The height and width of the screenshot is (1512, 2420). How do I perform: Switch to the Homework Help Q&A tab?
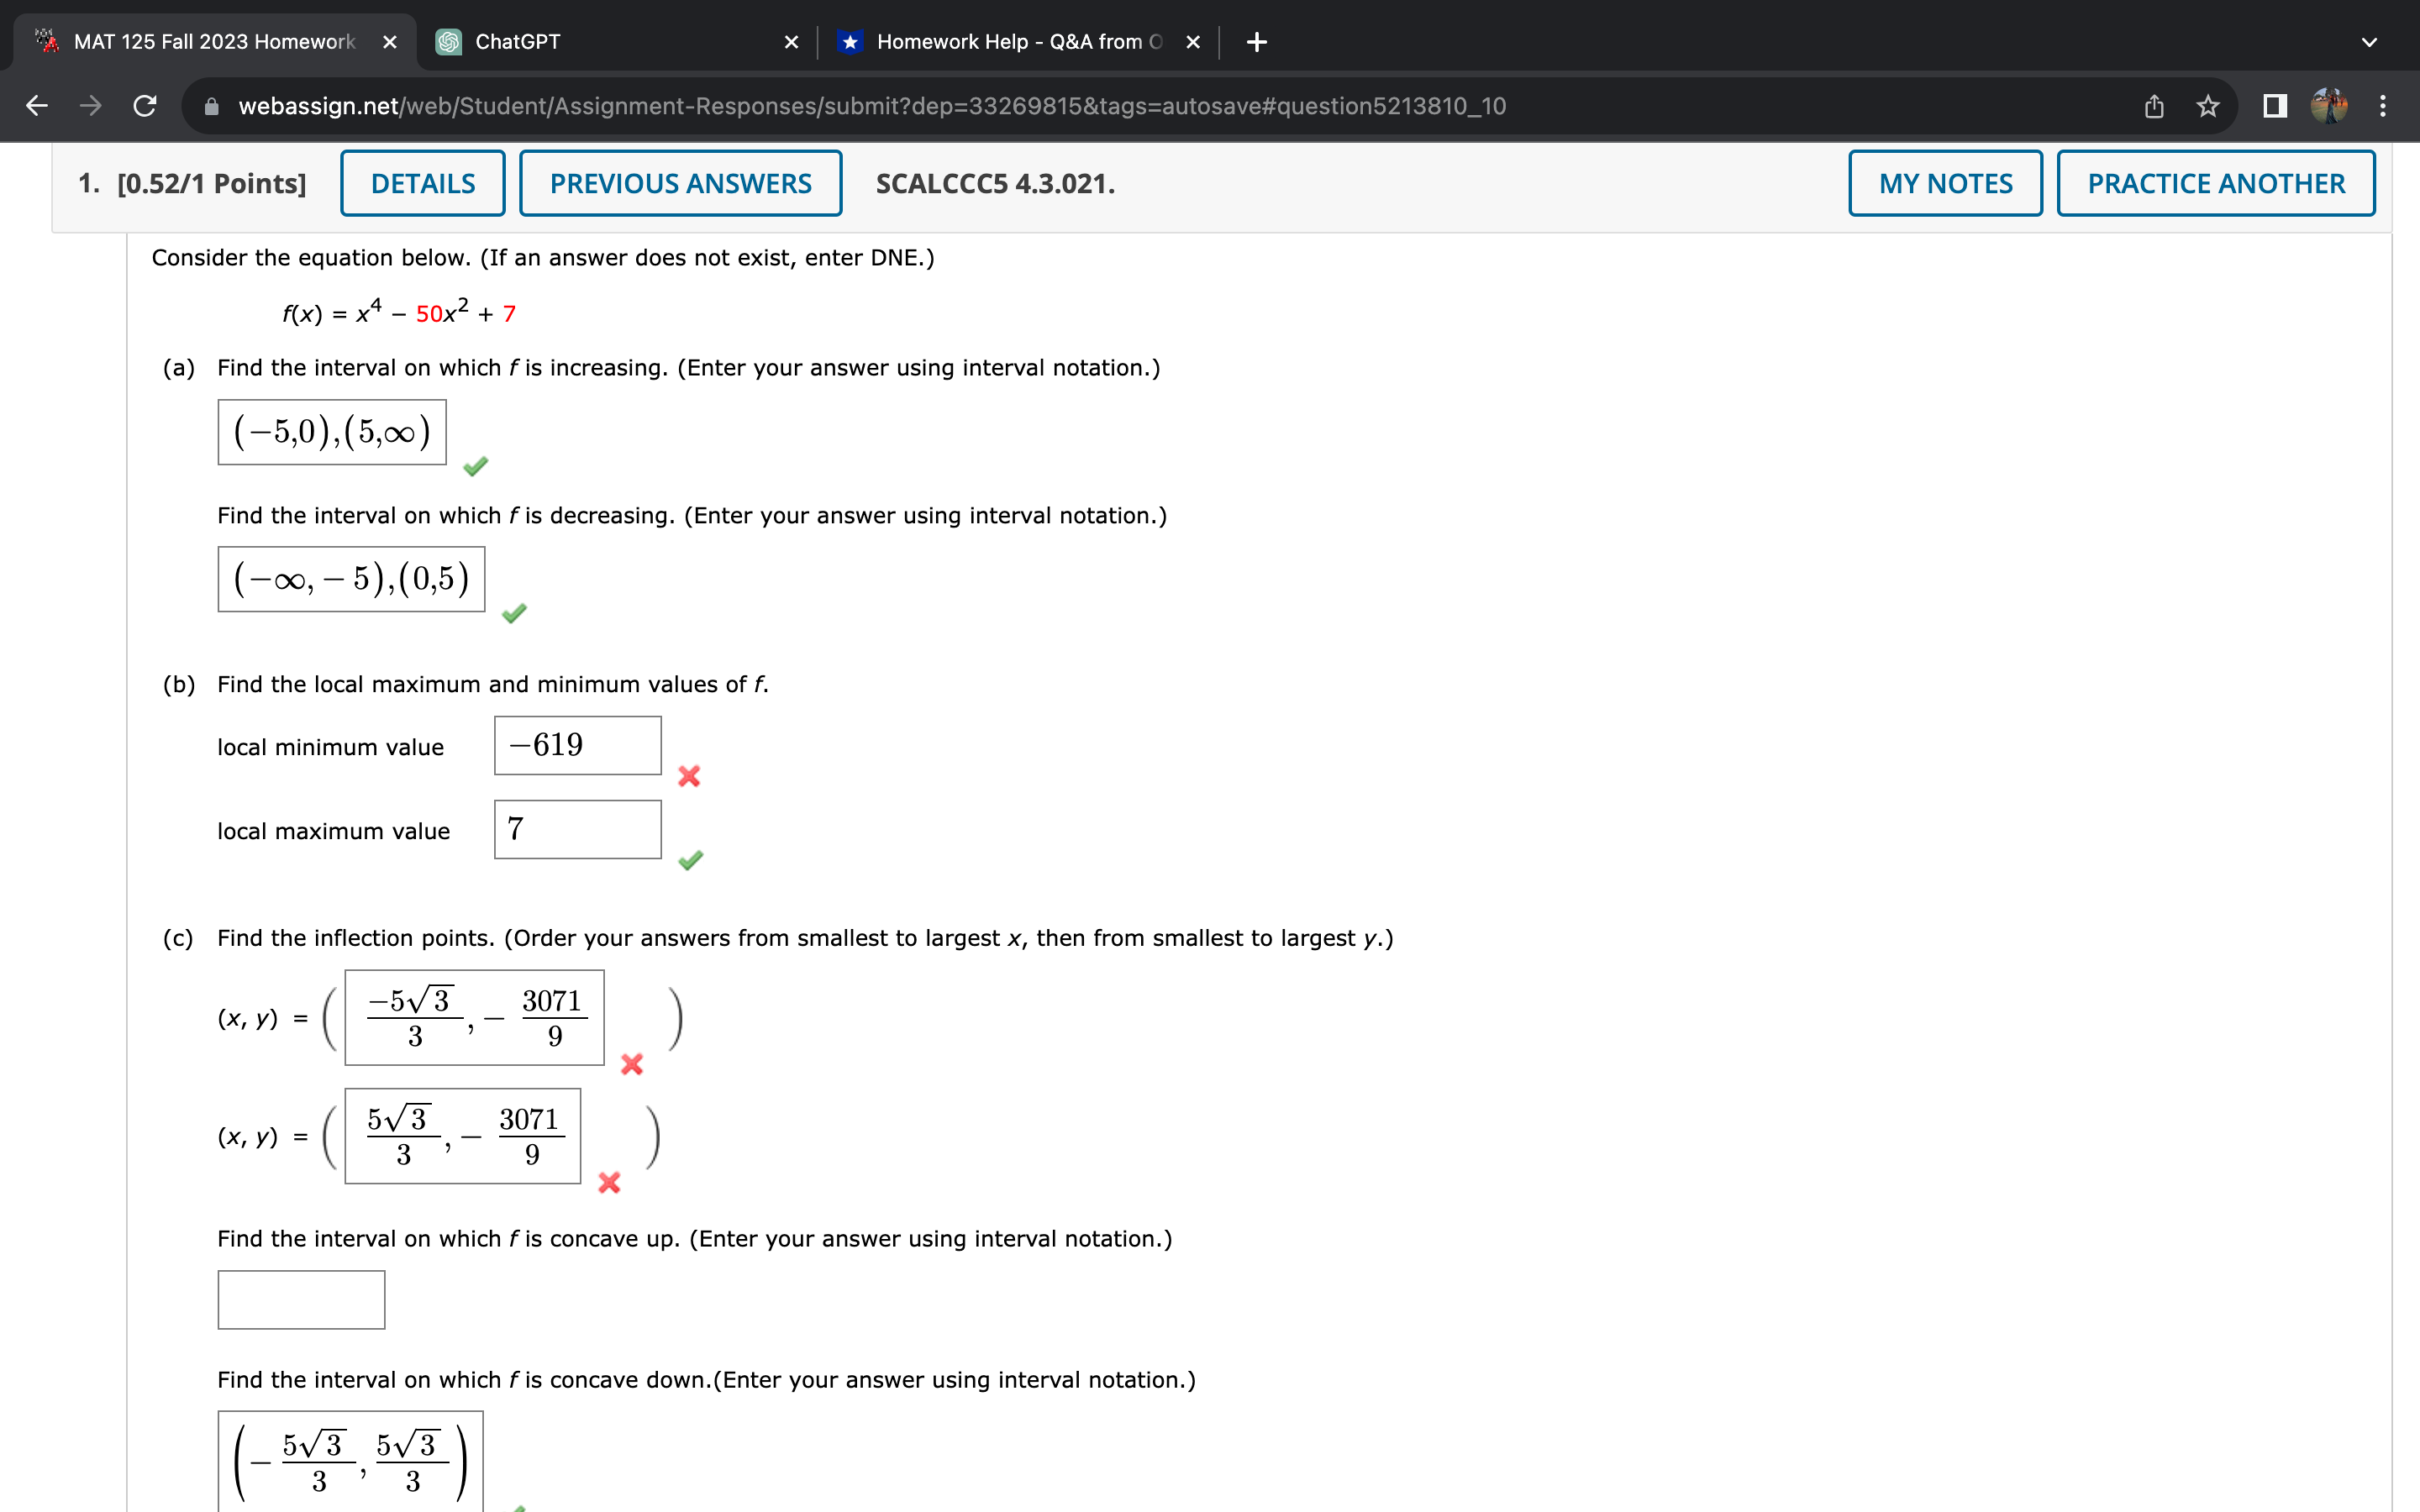click(x=990, y=41)
